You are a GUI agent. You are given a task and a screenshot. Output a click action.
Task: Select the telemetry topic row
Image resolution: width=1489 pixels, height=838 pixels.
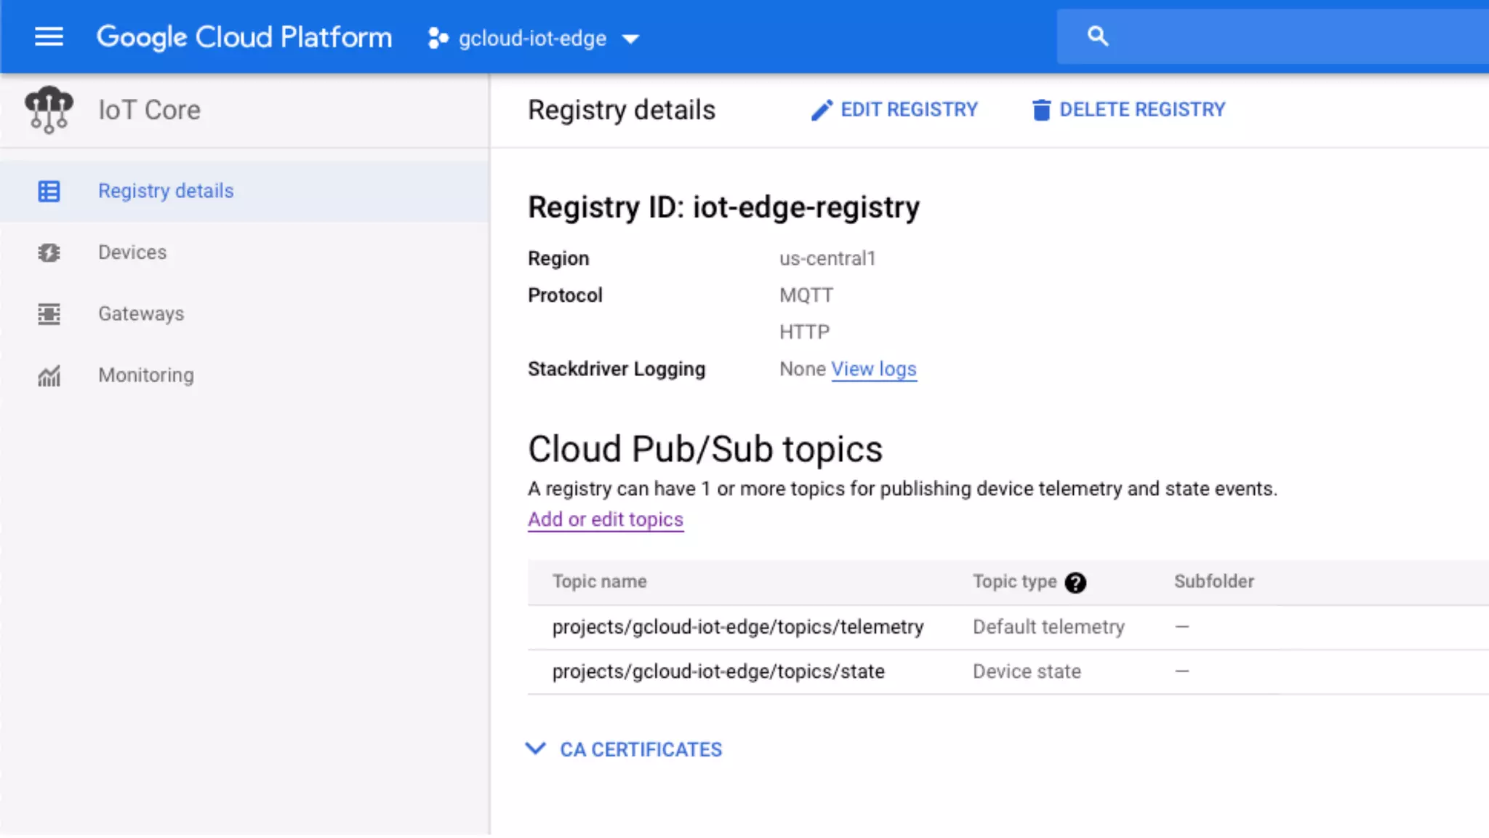coord(737,627)
